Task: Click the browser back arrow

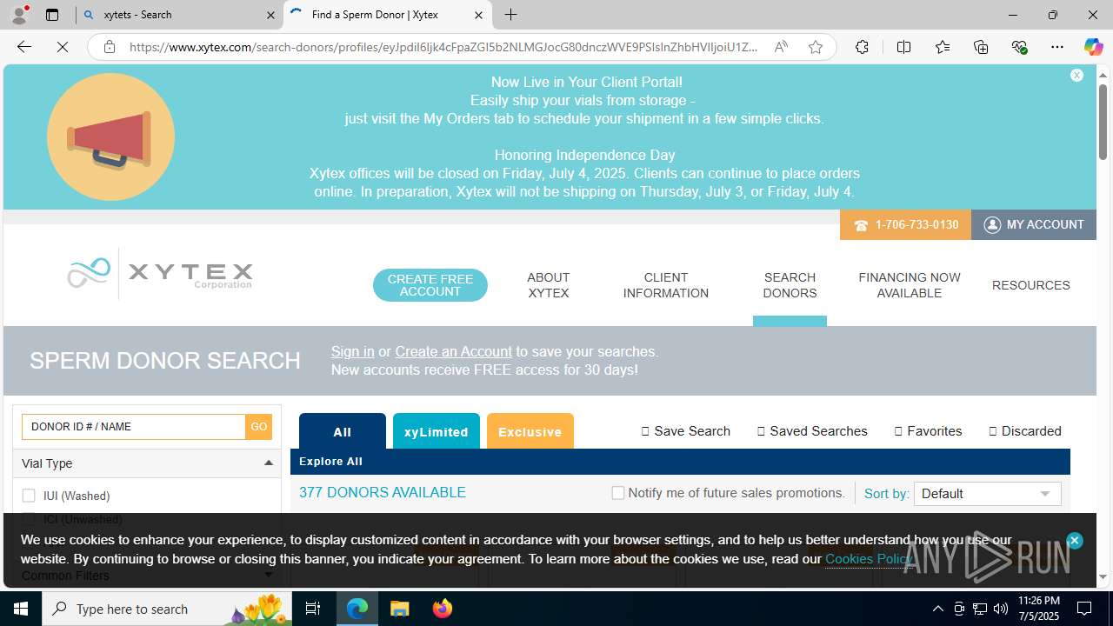Action: (x=23, y=47)
